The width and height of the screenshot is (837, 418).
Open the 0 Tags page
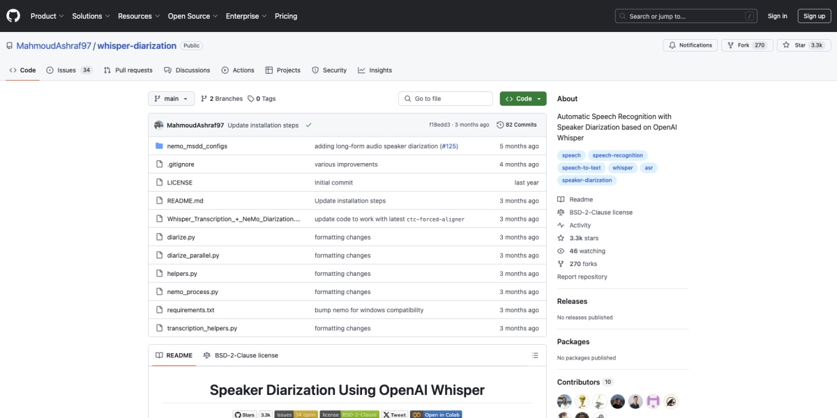pos(262,99)
